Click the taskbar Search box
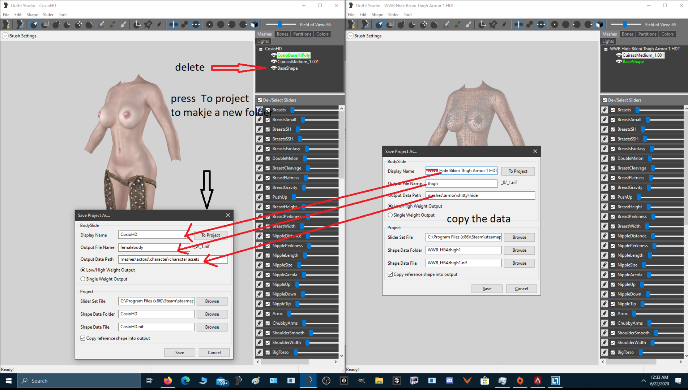Viewport: 688px width, 390px height. click(79, 381)
